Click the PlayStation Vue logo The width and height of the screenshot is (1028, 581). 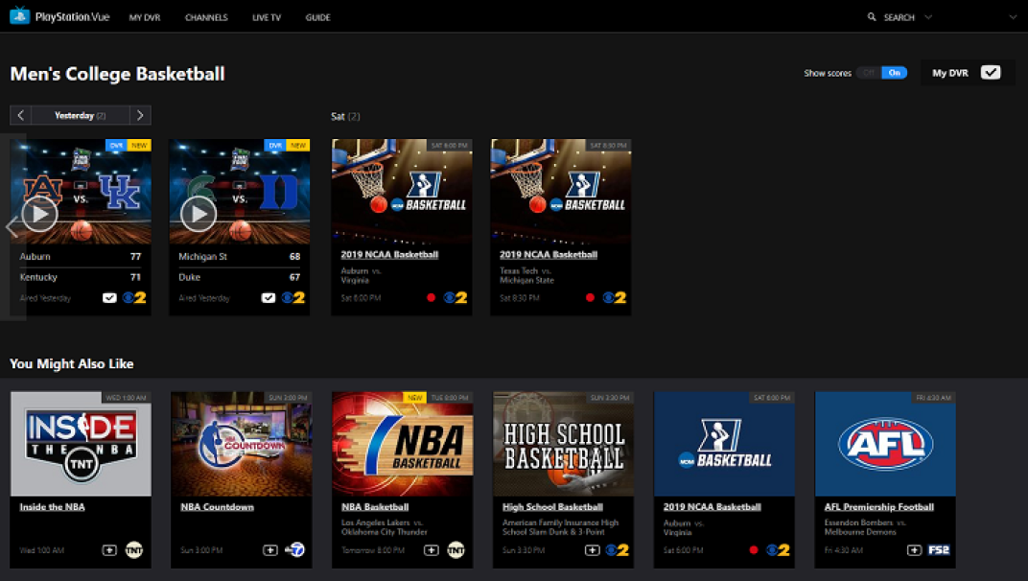click(59, 16)
